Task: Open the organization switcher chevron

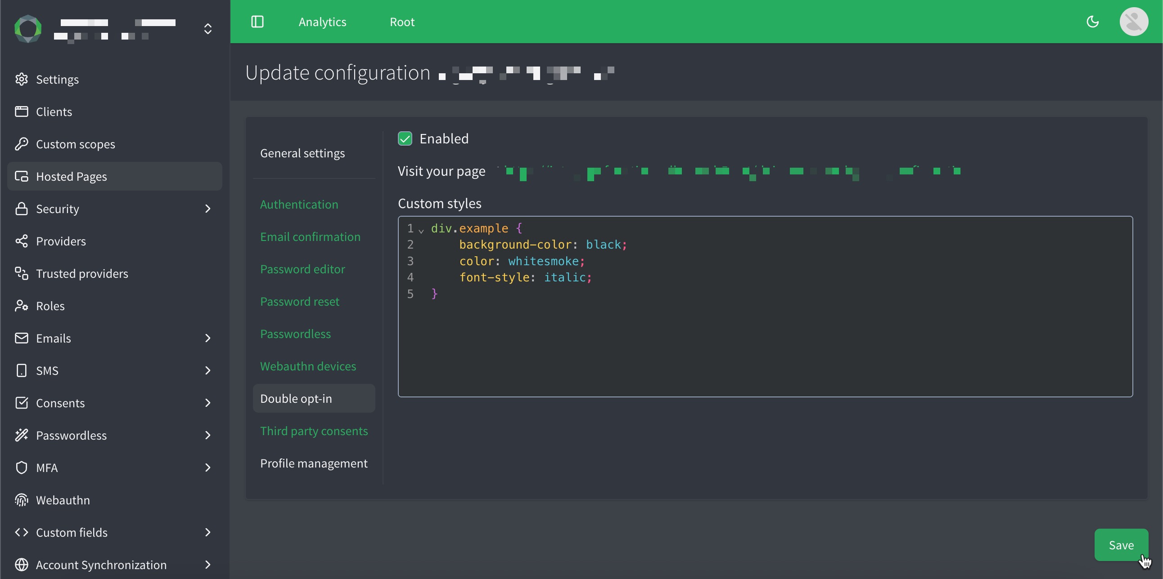Action: 207,29
